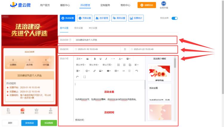Viewport: 224px width, 127px height.
Task: Click the template panel scrollbar
Action: click(175, 63)
